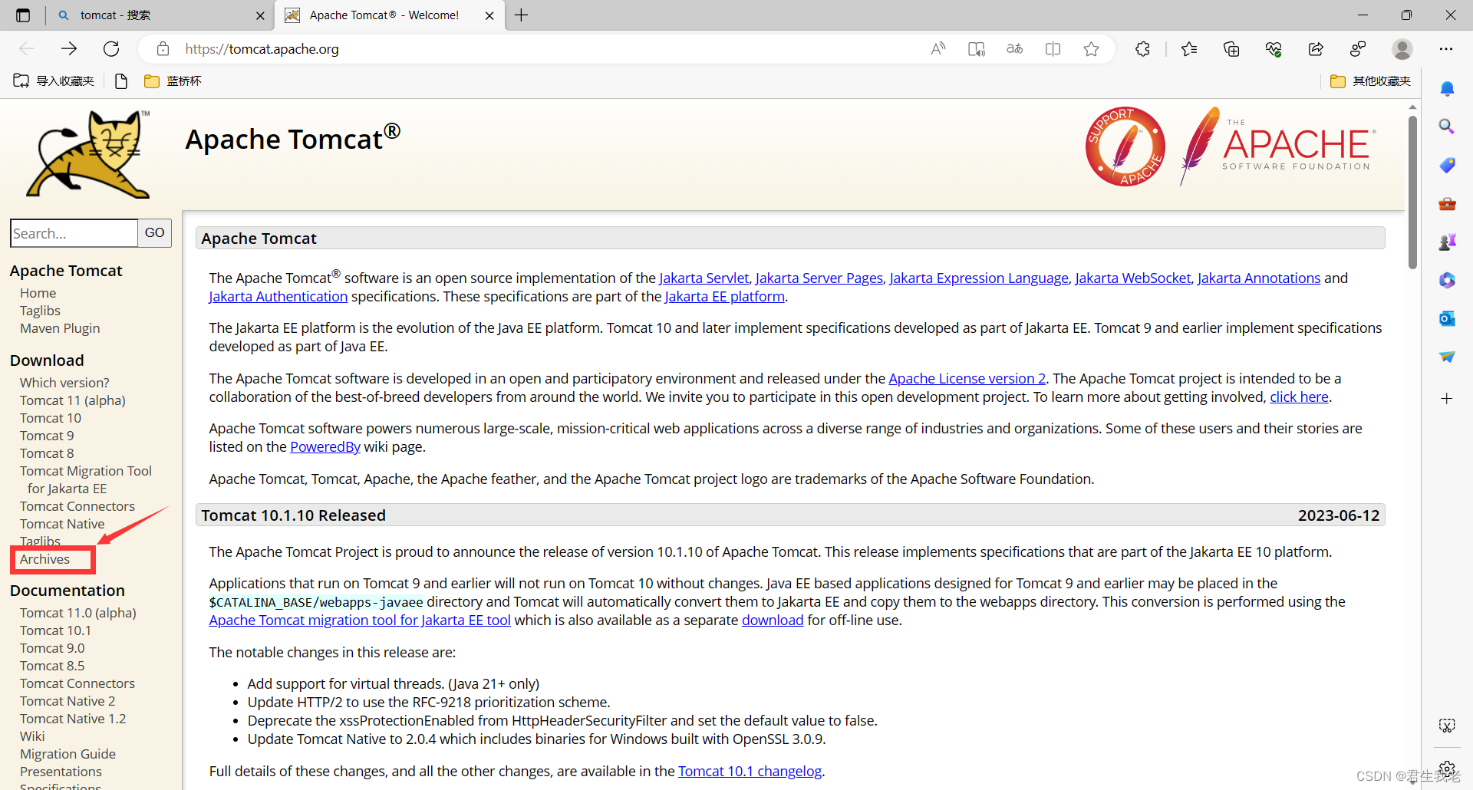
Task: Click the site info lock icon
Action: (x=163, y=49)
